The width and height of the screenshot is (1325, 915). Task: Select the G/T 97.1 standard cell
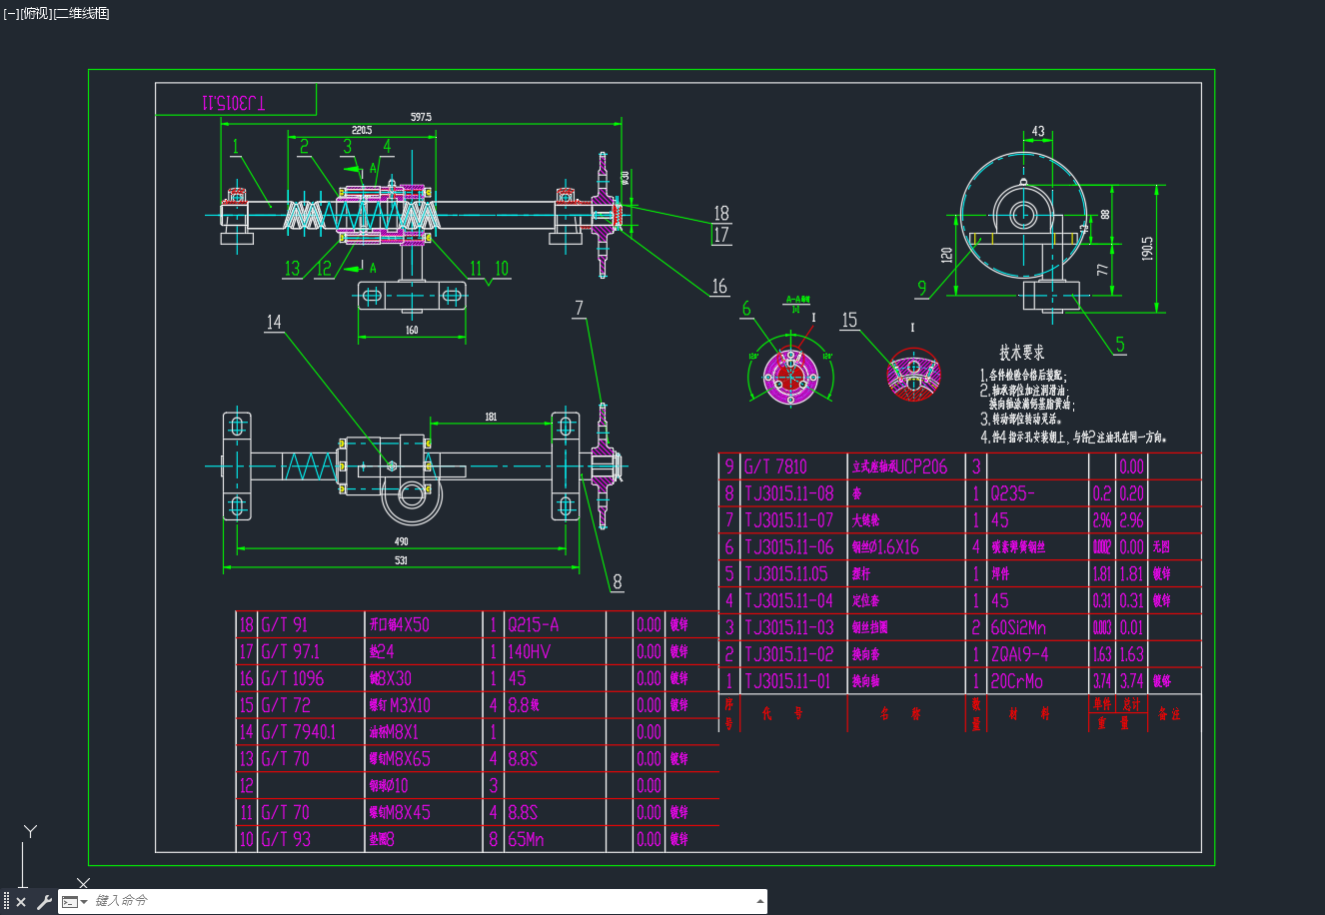click(x=291, y=651)
